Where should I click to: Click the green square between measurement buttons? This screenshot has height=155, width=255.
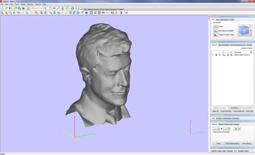pos(222,129)
